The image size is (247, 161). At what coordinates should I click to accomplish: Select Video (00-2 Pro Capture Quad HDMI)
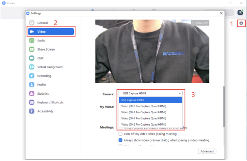coord(150,124)
